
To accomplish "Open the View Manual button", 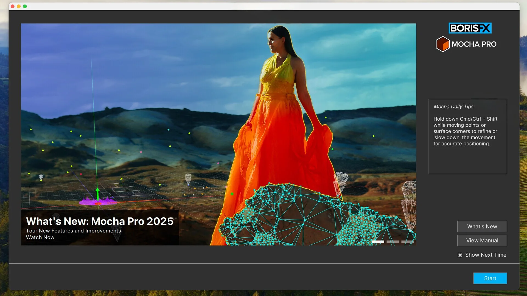I will point(482,240).
